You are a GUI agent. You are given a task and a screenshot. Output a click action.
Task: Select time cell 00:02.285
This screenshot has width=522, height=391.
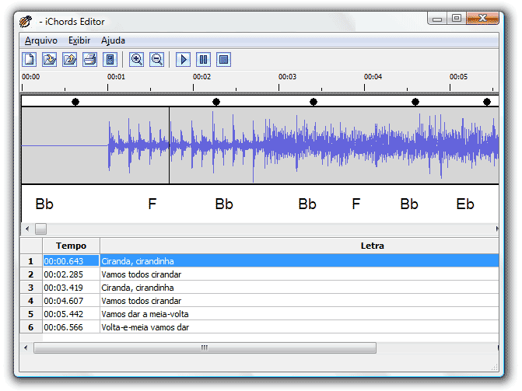coord(71,274)
